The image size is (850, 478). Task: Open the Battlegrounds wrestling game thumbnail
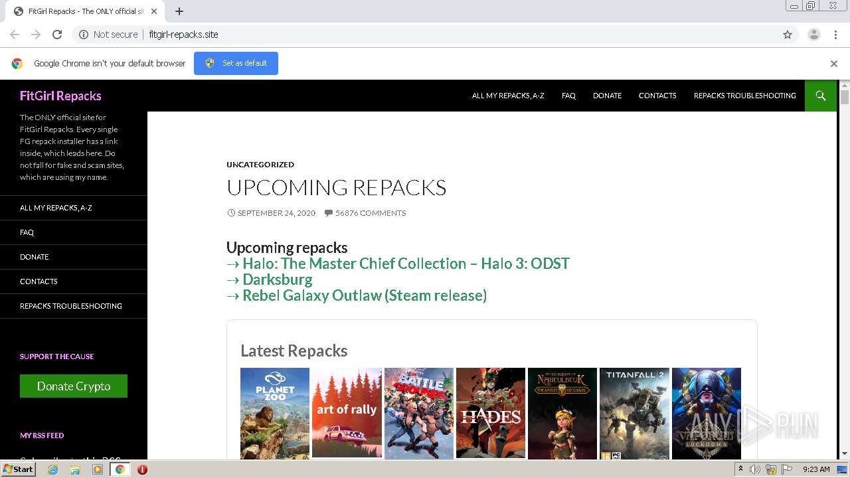tap(419, 413)
